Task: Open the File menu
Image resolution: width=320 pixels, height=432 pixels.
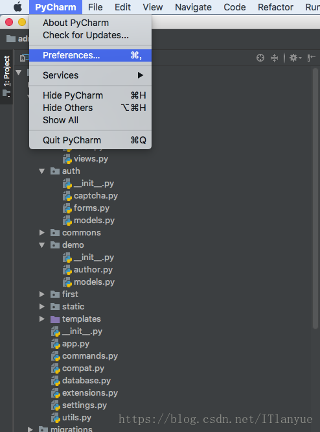Action: [x=95, y=7]
